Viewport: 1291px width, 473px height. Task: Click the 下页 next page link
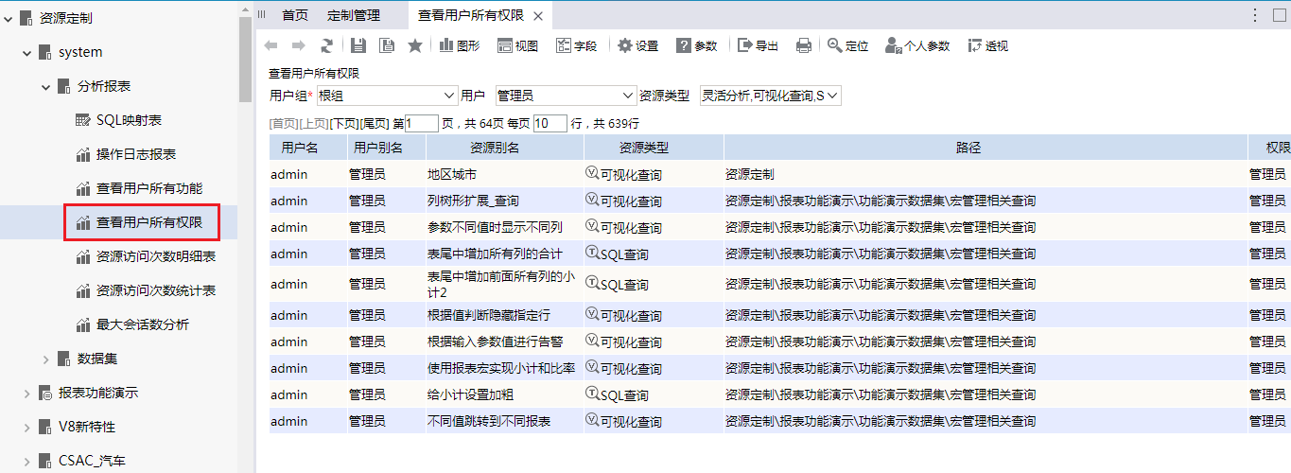(x=344, y=123)
